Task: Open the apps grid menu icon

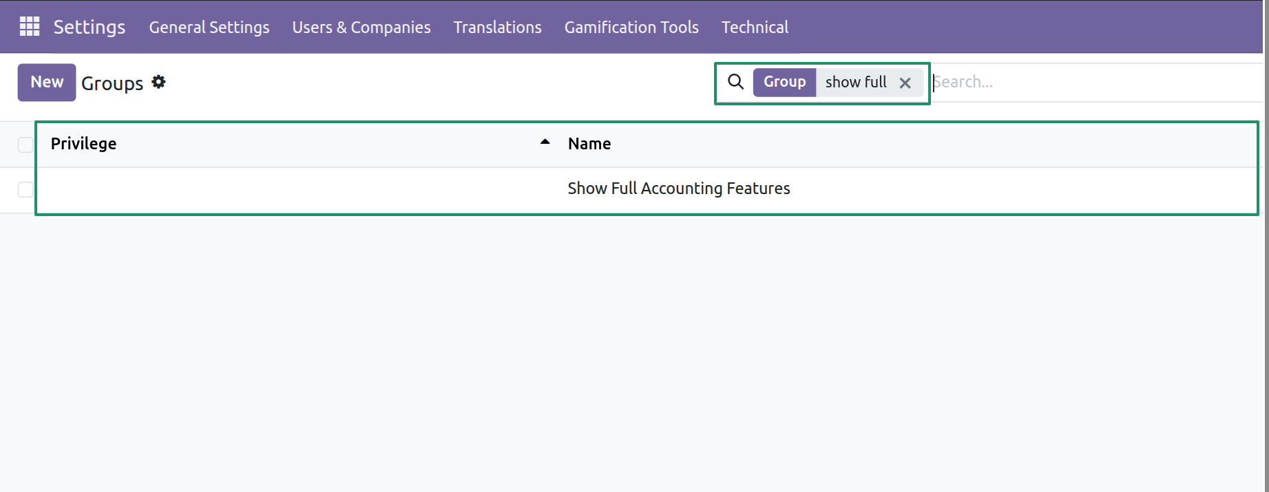Action: [x=30, y=27]
